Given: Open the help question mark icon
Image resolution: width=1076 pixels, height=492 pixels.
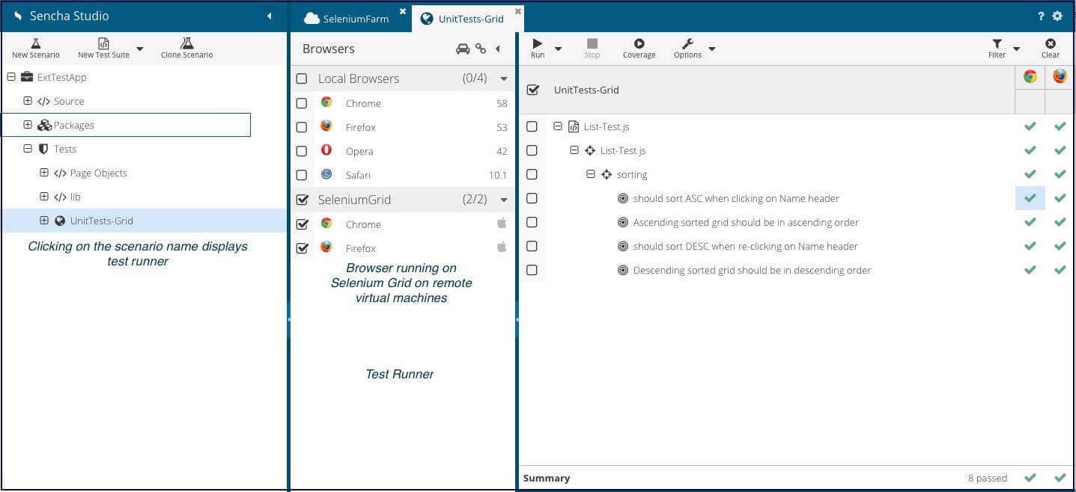Looking at the screenshot, I should pos(1041,16).
